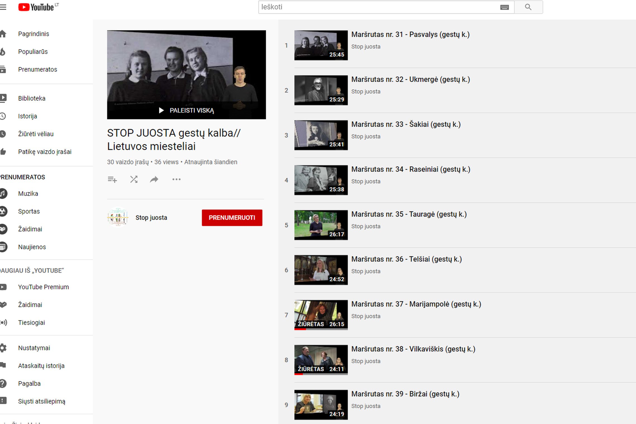Image resolution: width=636 pixels, height=424 pixels.
Task: Open Pasvalys video thumbnail
Action: [x=321, y=45]
